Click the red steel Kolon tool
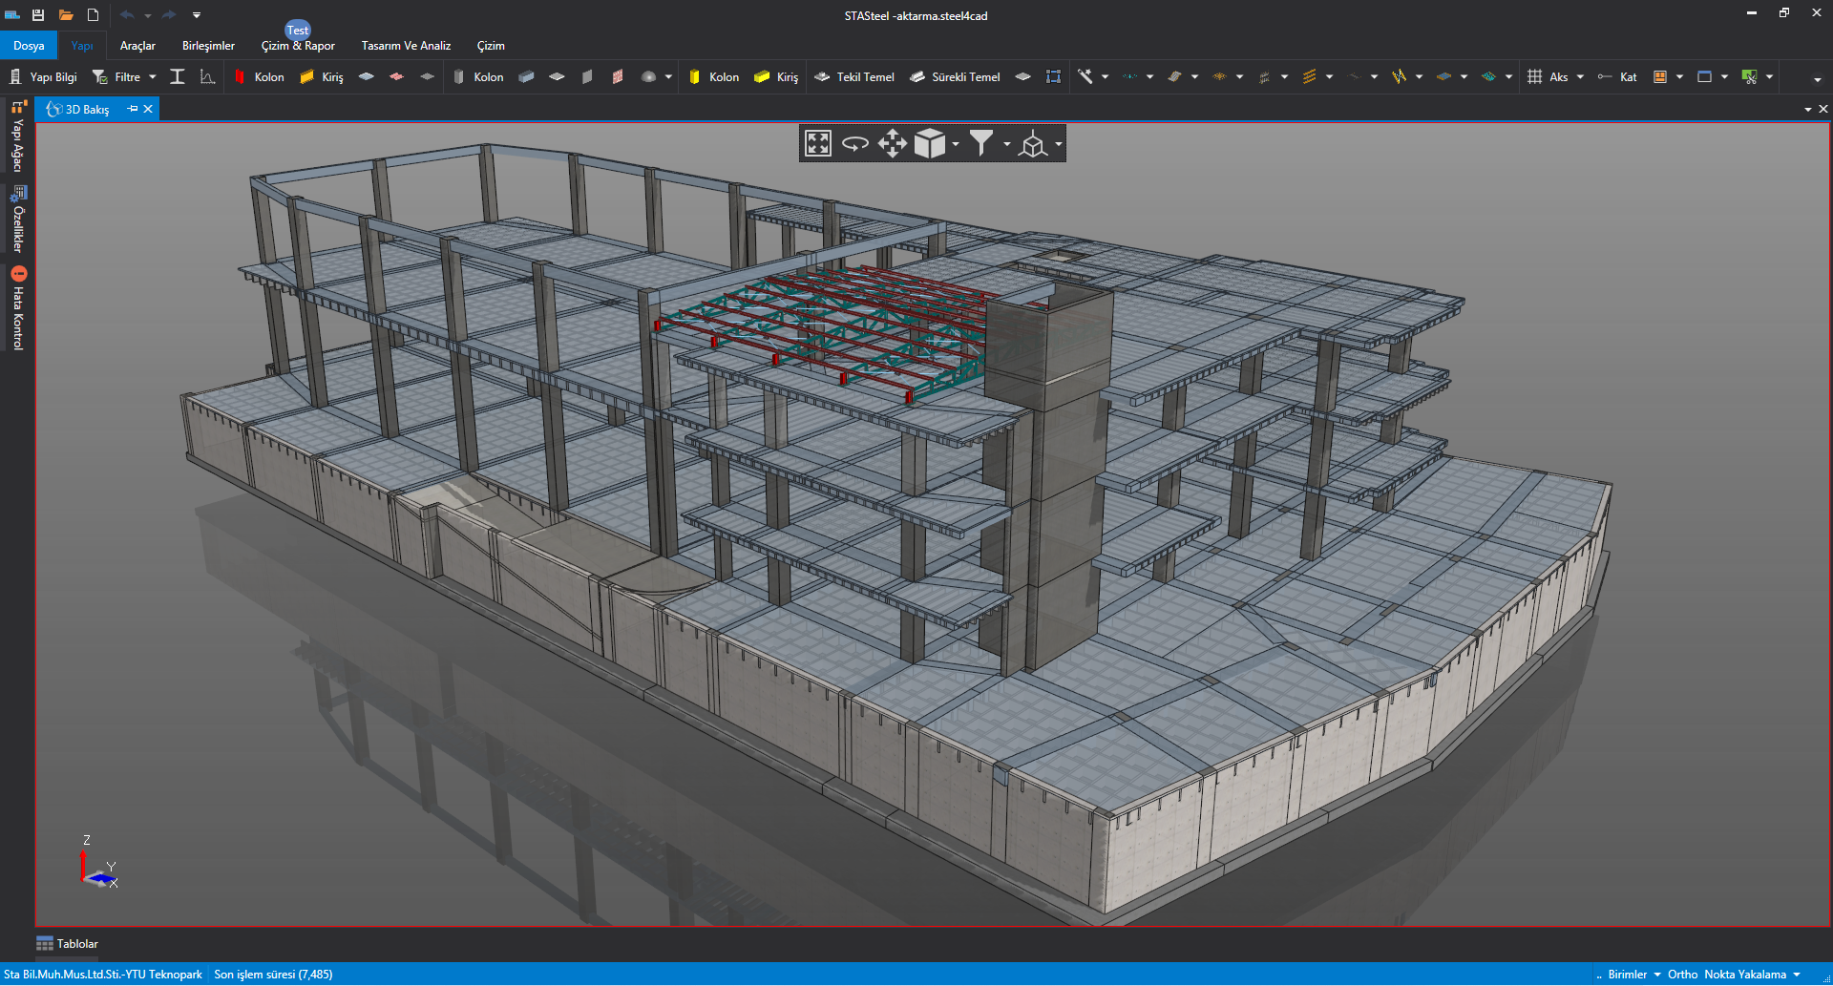Viewport: 1833px width, 986px height. [x=260, y=77]
